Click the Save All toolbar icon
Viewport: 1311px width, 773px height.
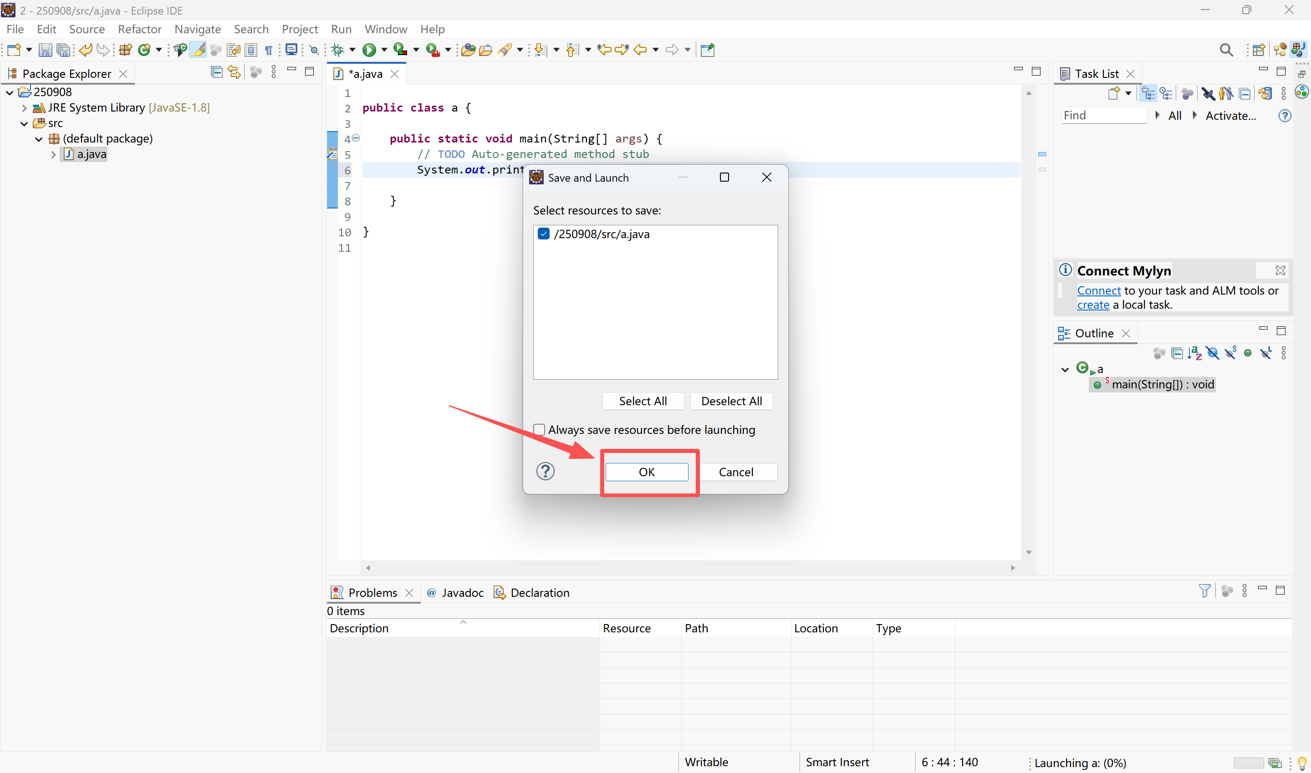tap(63, 50)
